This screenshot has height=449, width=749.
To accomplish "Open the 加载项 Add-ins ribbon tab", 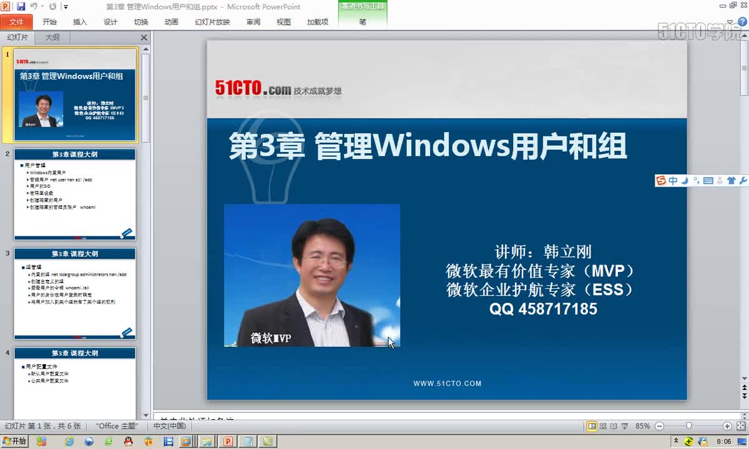I will 317,22.
